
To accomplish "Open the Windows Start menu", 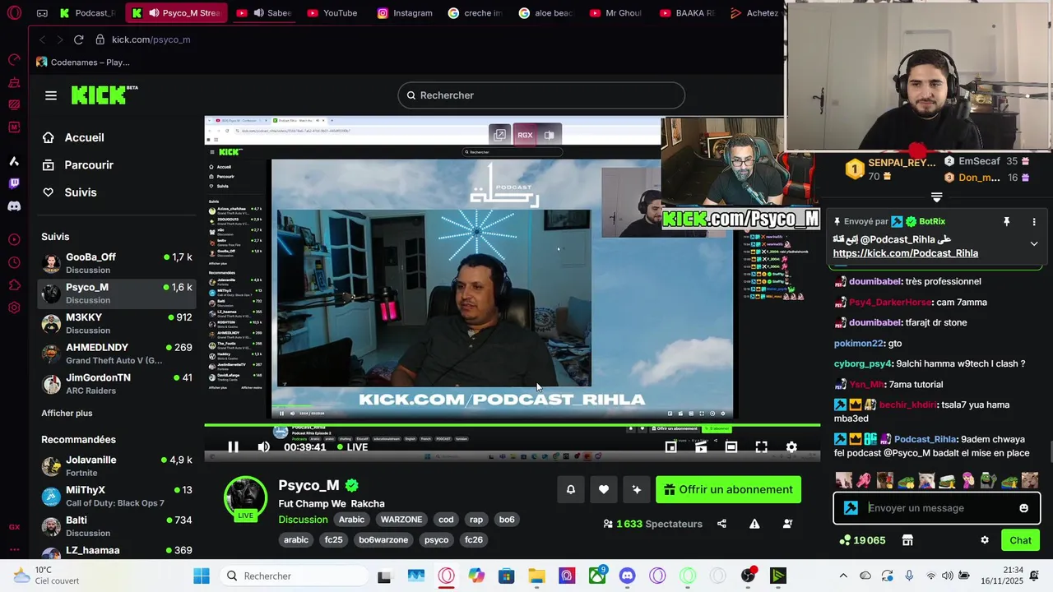I will 202,576.
